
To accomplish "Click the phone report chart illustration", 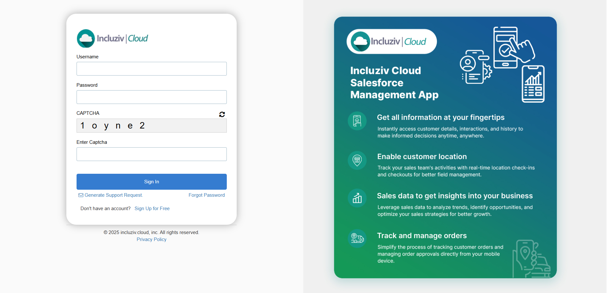I will 533,84.
